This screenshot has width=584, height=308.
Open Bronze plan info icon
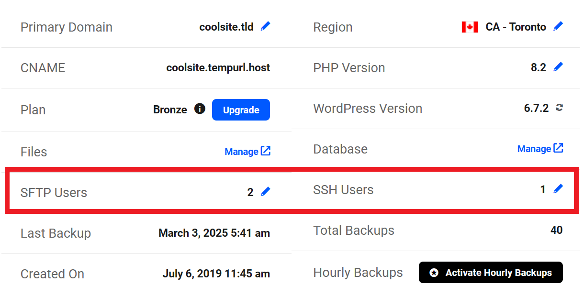point(200,109)
